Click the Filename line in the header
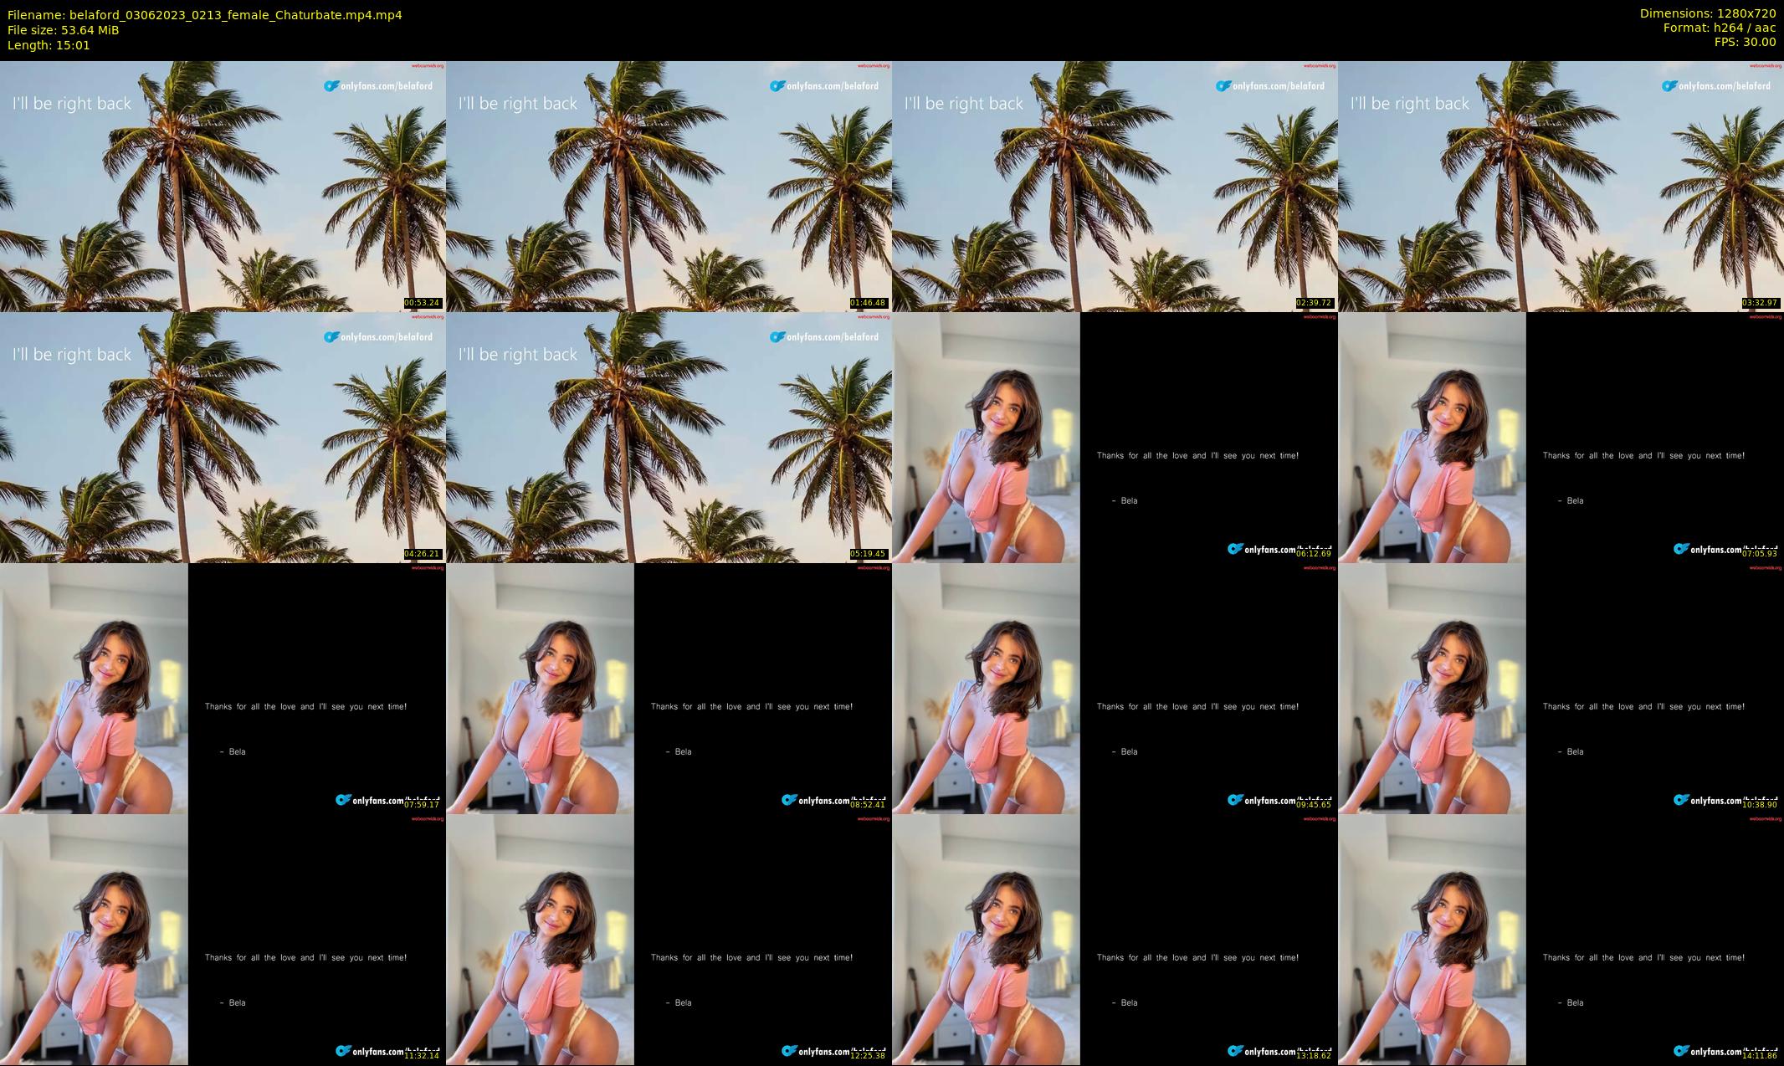Viewport: 1784px width, 1066px height. pos(204,15)
